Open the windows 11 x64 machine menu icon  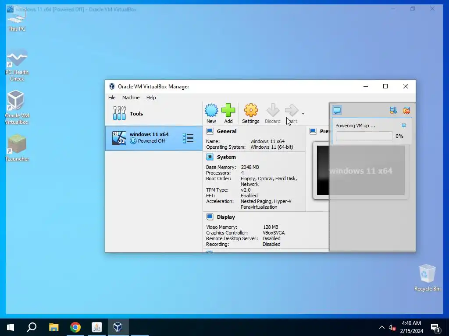188,138
